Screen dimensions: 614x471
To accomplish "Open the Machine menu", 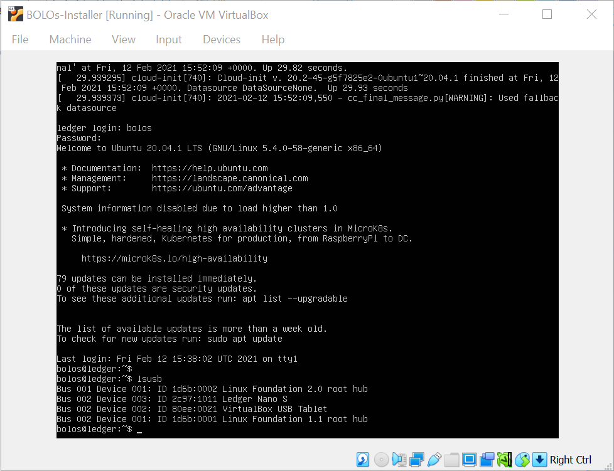I will click(x=70, y=40).
